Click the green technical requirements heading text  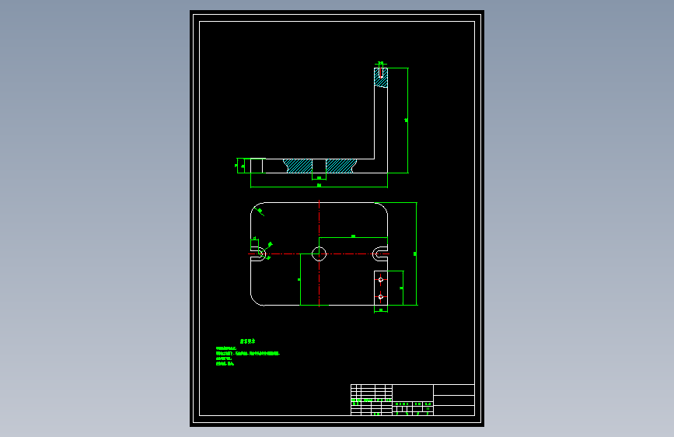pos(247,341)
